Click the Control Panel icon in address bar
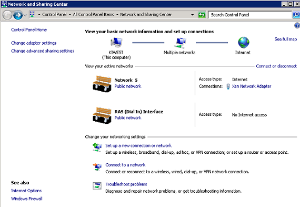The height and width of the screenshot is (207, 300). tap(32, 15)
